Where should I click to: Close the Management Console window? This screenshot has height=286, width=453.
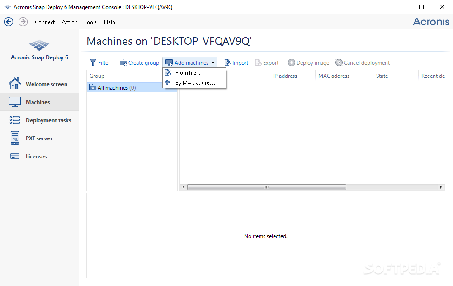pos(442,7)
